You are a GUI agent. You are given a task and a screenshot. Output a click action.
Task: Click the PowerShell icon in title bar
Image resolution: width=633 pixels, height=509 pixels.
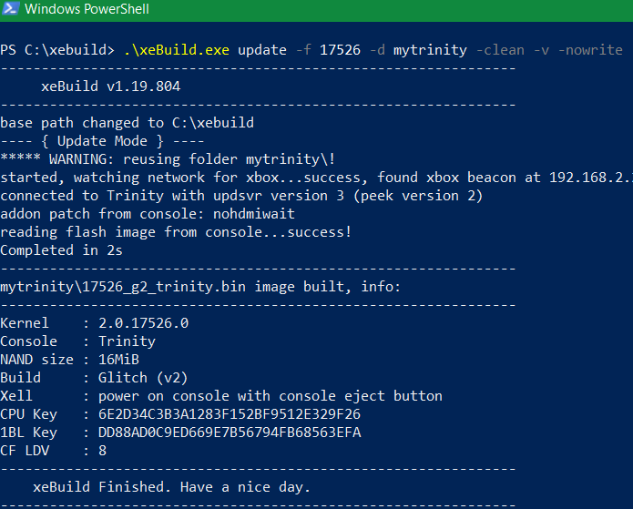pyautogui.click(x=10, y=8)
